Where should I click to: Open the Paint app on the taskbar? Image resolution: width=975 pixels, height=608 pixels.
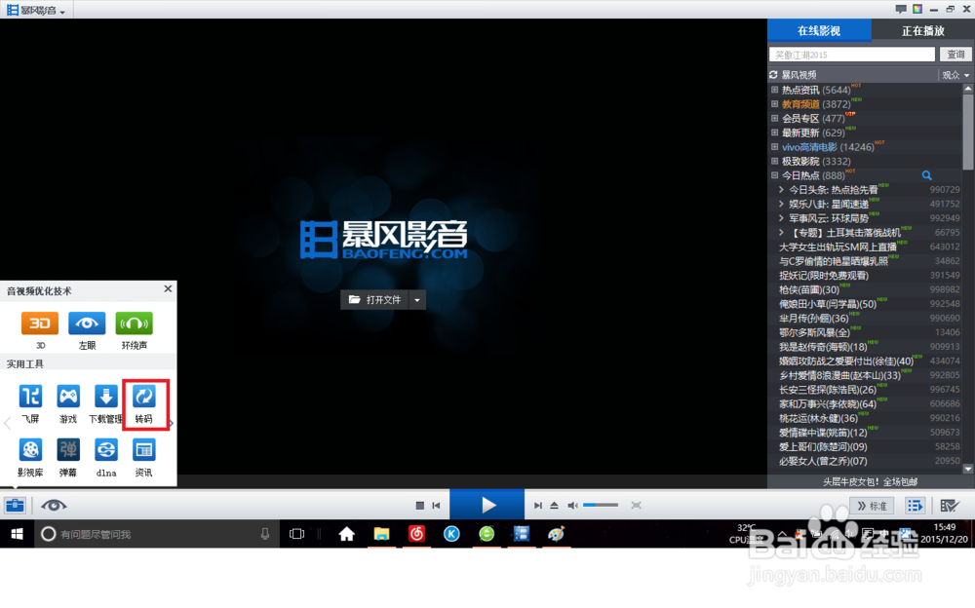point(556,534)
